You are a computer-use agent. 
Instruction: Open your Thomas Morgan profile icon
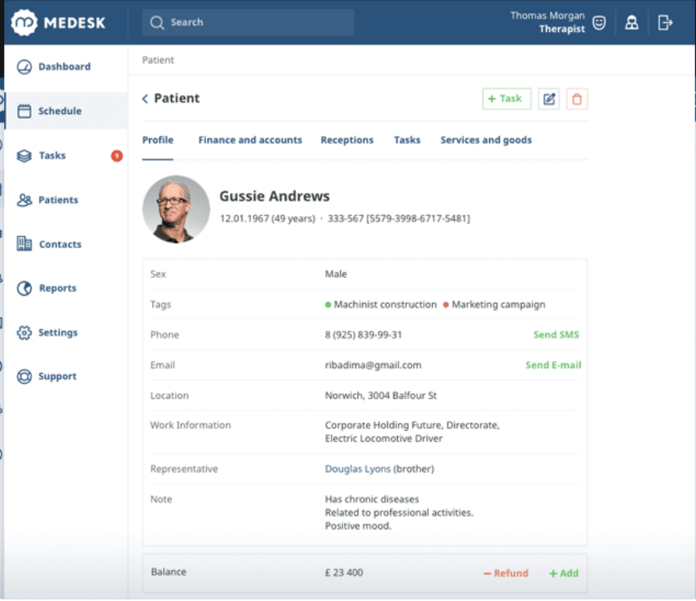point(632,22)
